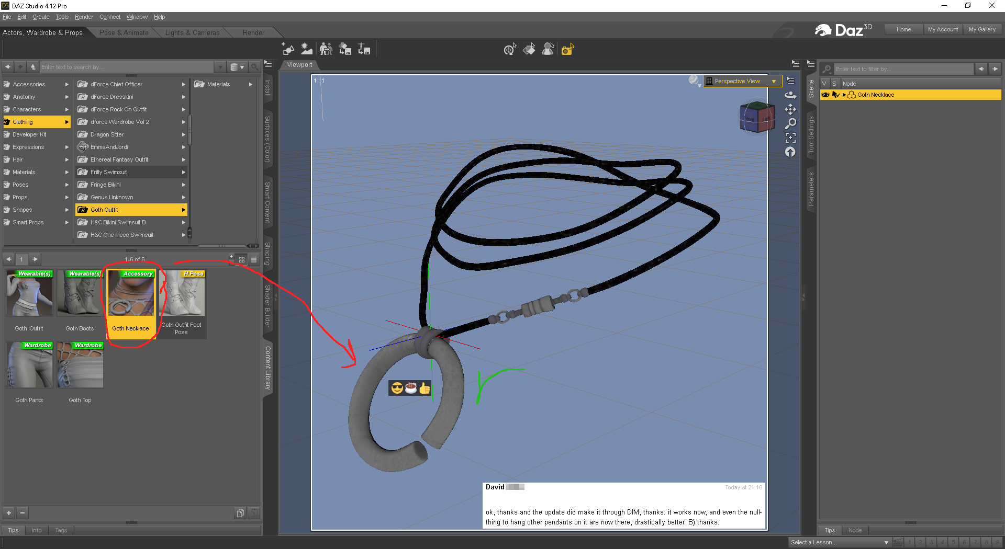Select the Genus Unknown folder
1005x549 pixels.
click(x=131, y=197)
